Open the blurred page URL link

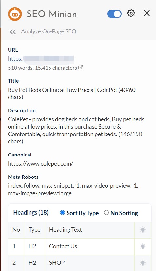tap(41, 59)
